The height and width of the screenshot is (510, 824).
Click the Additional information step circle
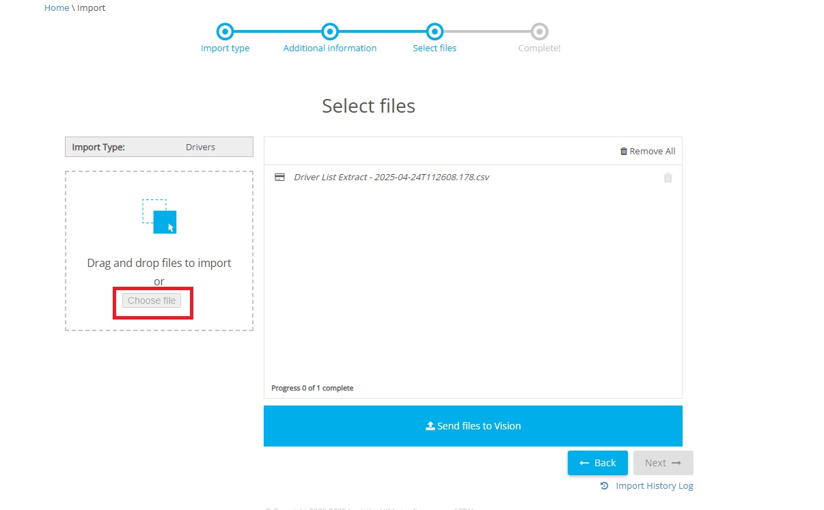click(x=330, y=31)
